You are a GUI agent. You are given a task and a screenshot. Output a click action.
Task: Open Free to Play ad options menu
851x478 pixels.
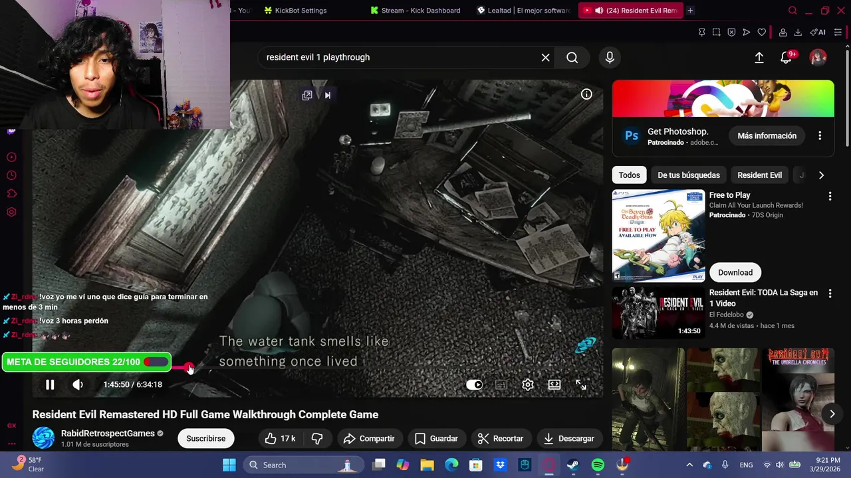pyautogui.click(x=830, y=196)
